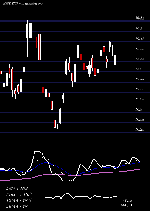The image size is (150, 211).
Task: Click the 12MA : 18.7 legend entry
Action: (x=19, y=200)
